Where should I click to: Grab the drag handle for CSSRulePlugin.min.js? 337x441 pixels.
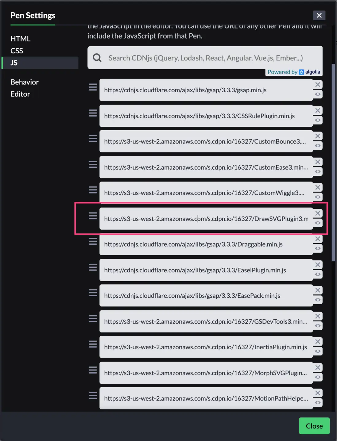[x=93, y=113]
